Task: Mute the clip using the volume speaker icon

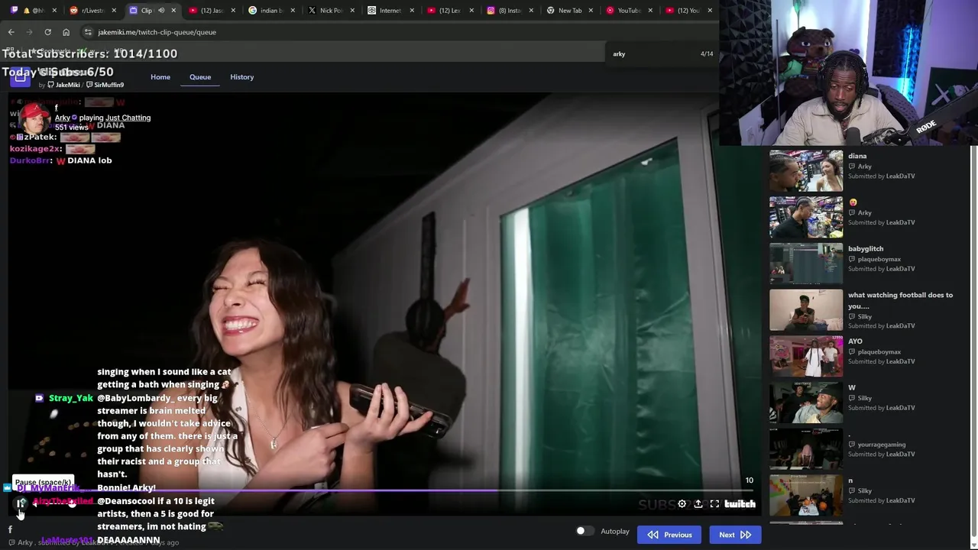Action: click(x=36, y=503)
